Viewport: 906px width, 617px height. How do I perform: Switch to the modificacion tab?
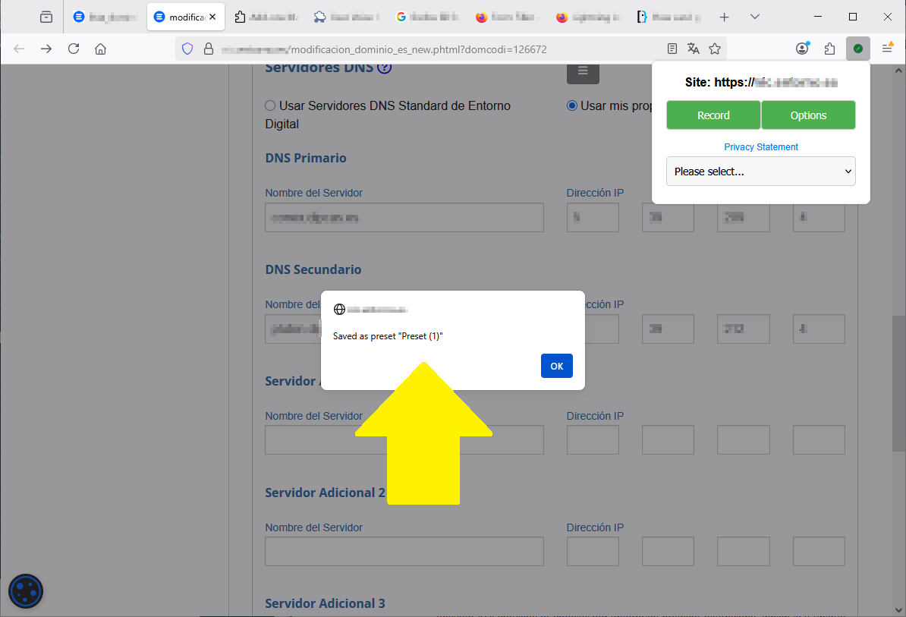point(184,17)
